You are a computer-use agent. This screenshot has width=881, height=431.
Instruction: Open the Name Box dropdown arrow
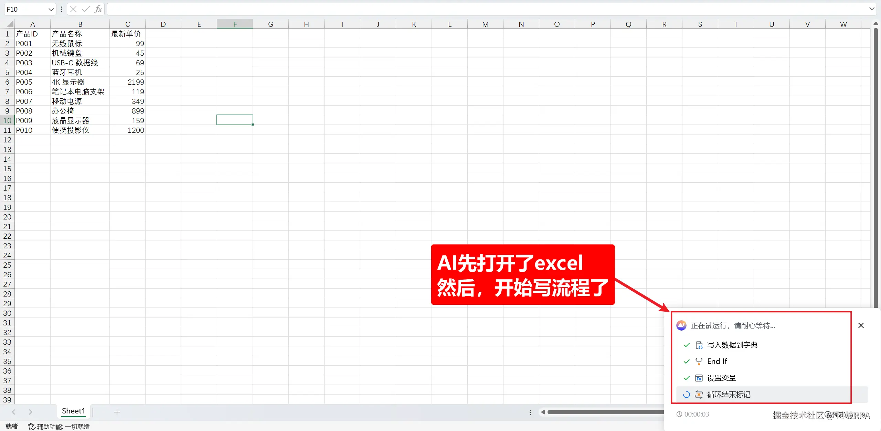pyautogui.click(x=51, y=9)
